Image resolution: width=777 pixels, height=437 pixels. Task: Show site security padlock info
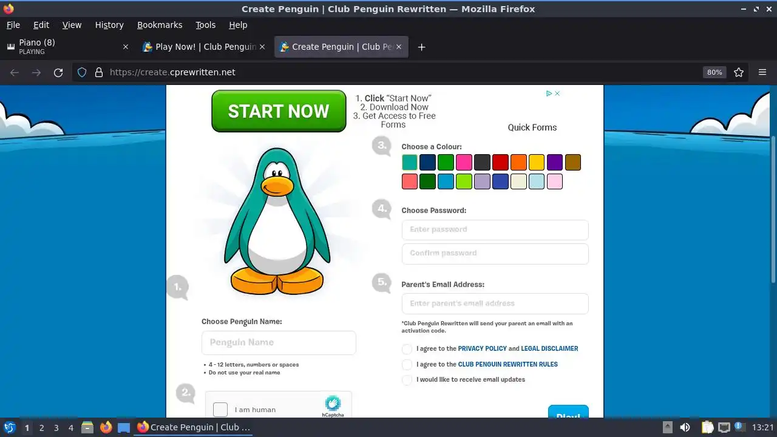(x=99, y=72)
